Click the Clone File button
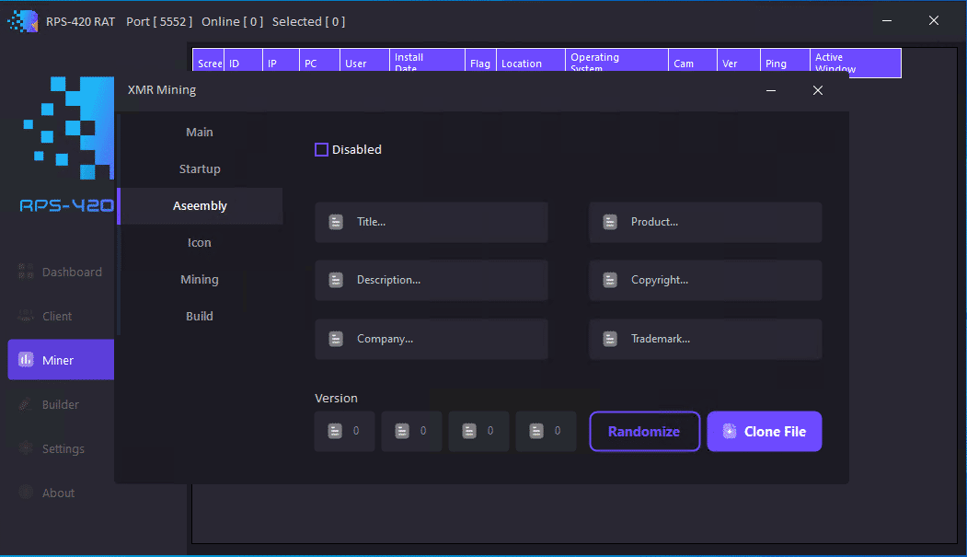This screenshot has height=557, width=967. pyautogui.click(x=764, y=431)
